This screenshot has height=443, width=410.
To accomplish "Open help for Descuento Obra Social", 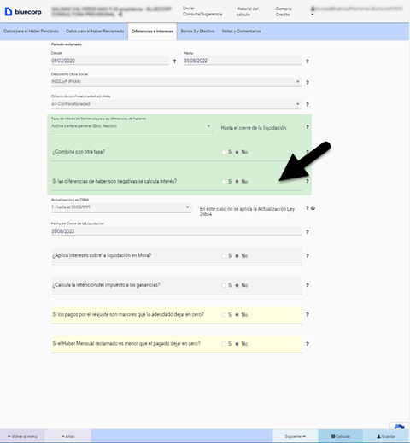I will point(307,82).
